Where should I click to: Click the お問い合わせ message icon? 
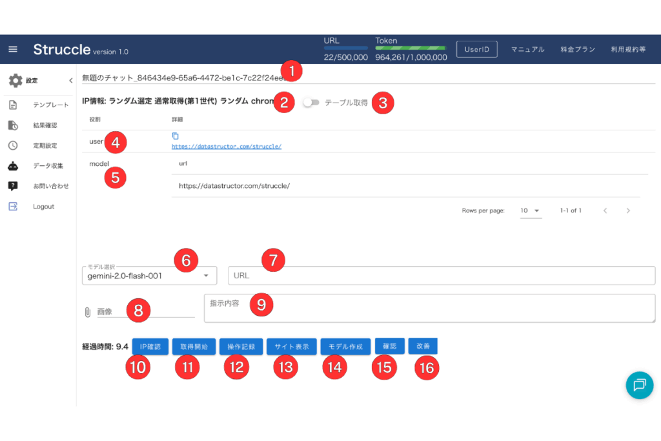point(13,186)
